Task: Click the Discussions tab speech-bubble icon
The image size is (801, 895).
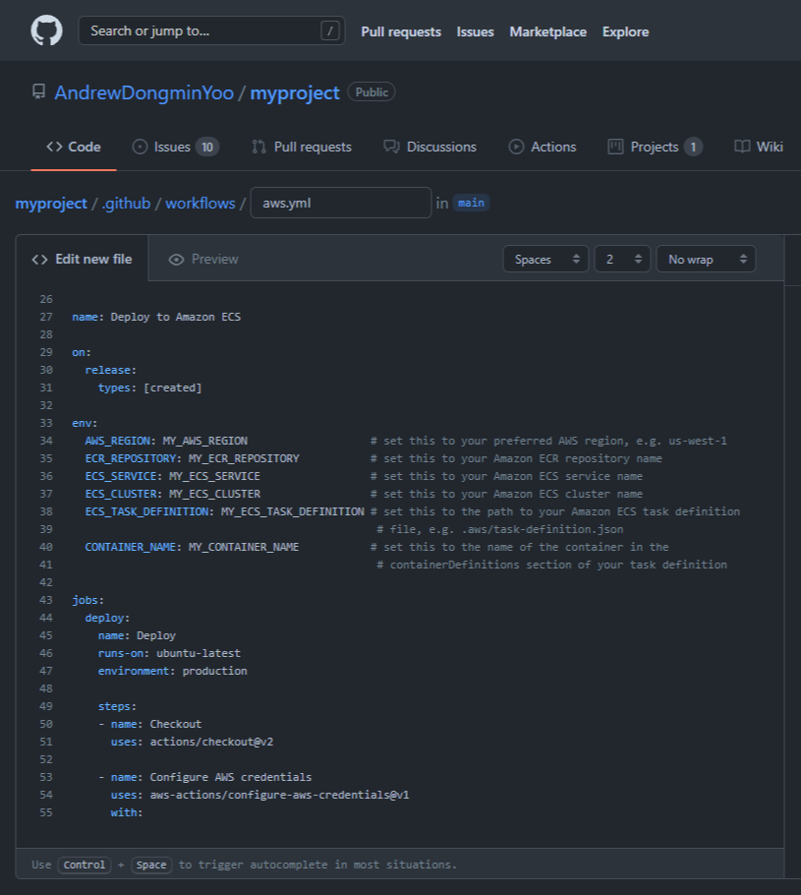Action: [x=391, y=147]
